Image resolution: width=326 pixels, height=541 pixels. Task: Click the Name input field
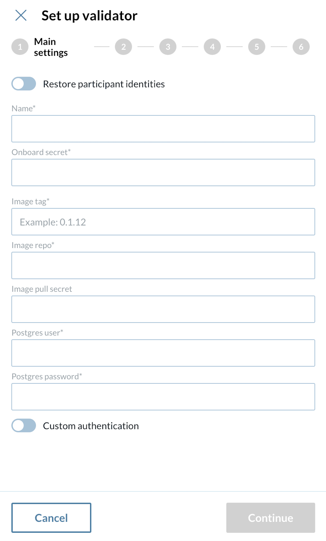163,129
